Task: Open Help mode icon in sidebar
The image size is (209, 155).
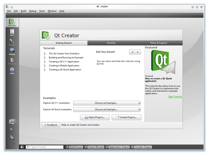Action: point(12,71)
